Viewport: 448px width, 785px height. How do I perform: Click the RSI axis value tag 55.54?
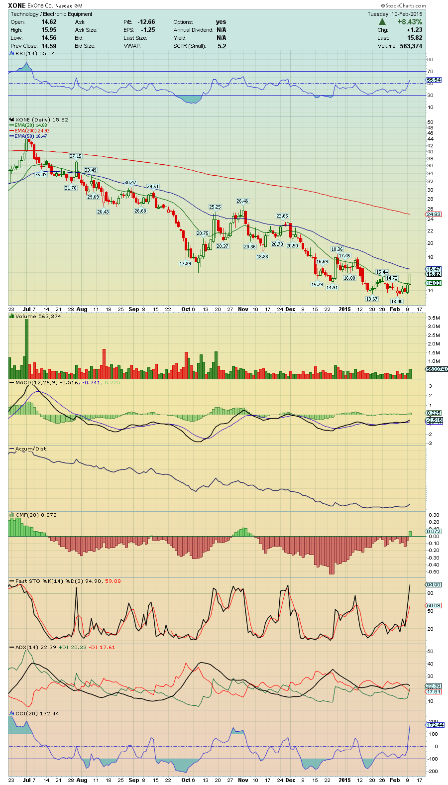coord(434,80)
